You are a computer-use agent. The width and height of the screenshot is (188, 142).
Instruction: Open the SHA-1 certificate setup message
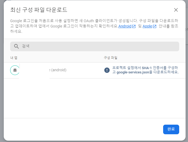pyautogui.click(x=145, y=70)
